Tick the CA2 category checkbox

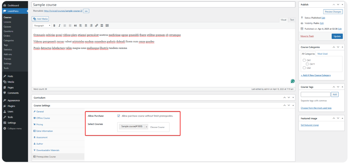point(304,68)
